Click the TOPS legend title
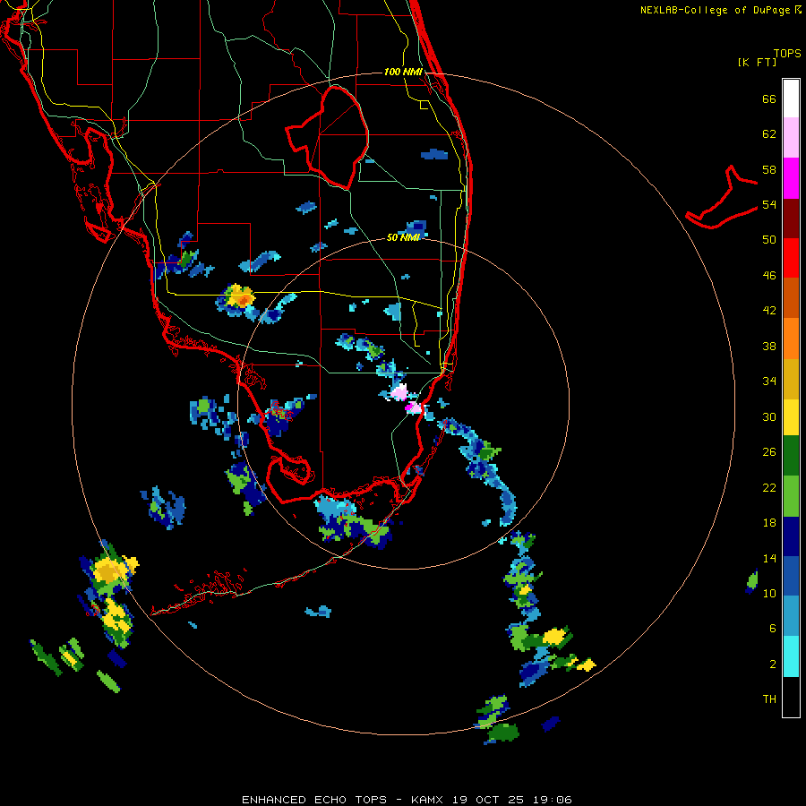Image resolution: width=806 pixels, height=806 pixels. pyautogui.click(x=787, y=53)
